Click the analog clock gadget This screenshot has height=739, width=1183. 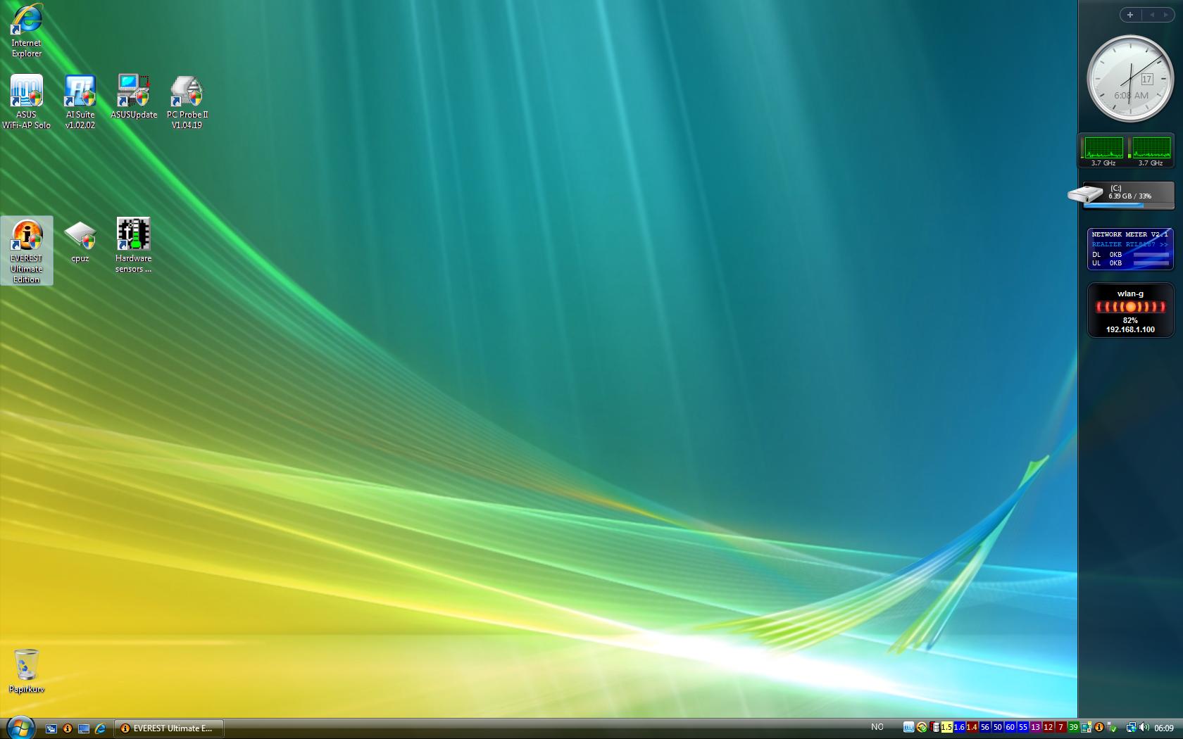[x=1130, y=79]
